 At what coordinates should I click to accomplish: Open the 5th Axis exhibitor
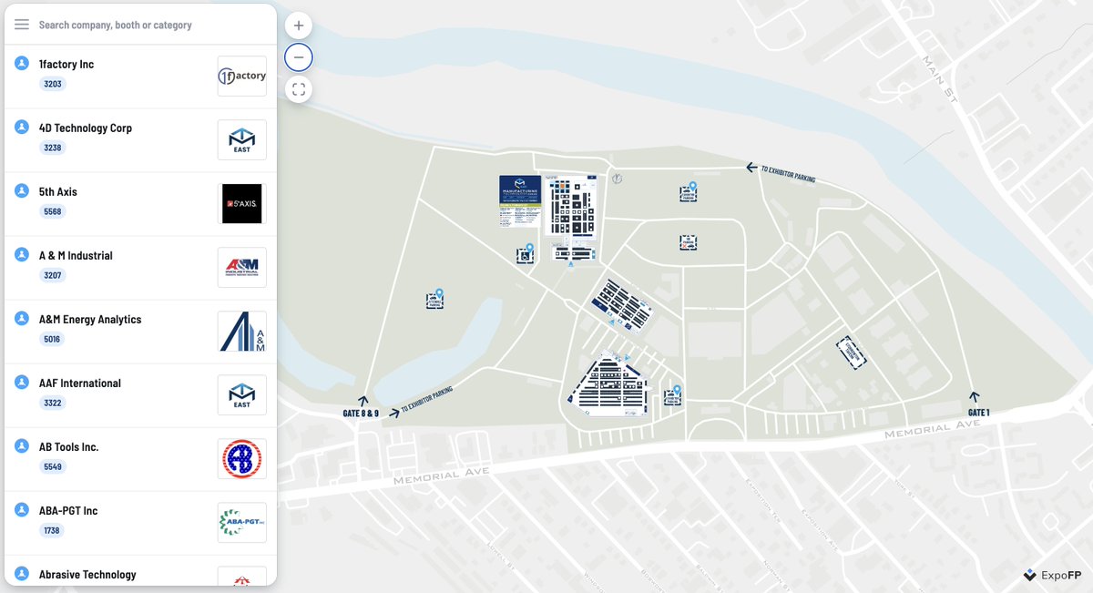(x=140, y=204)
